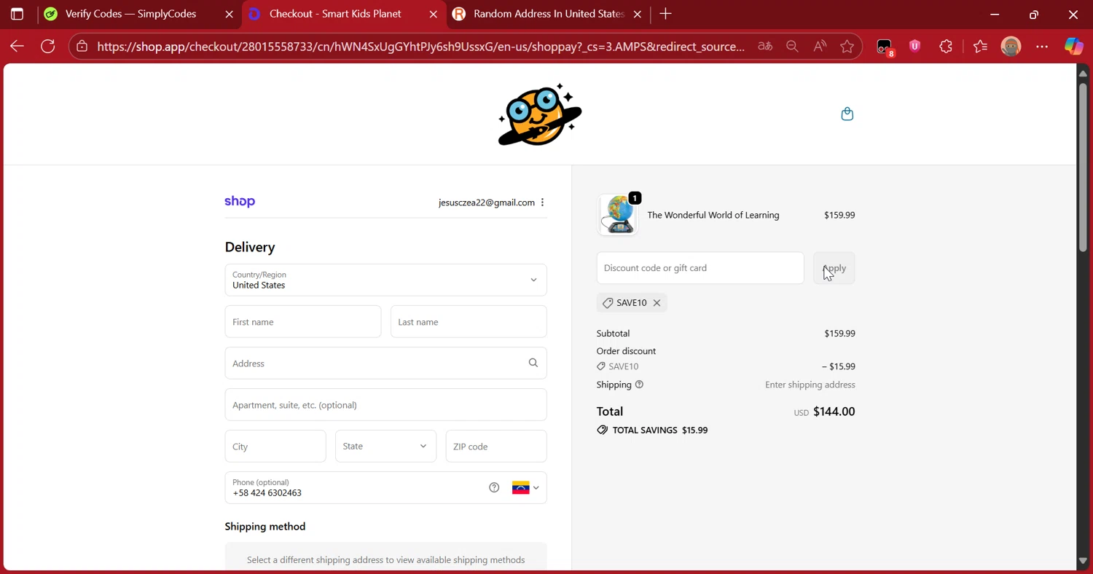1093x574 pixels.
Task: Click the browser address bar URL
Action: [420, 47]
